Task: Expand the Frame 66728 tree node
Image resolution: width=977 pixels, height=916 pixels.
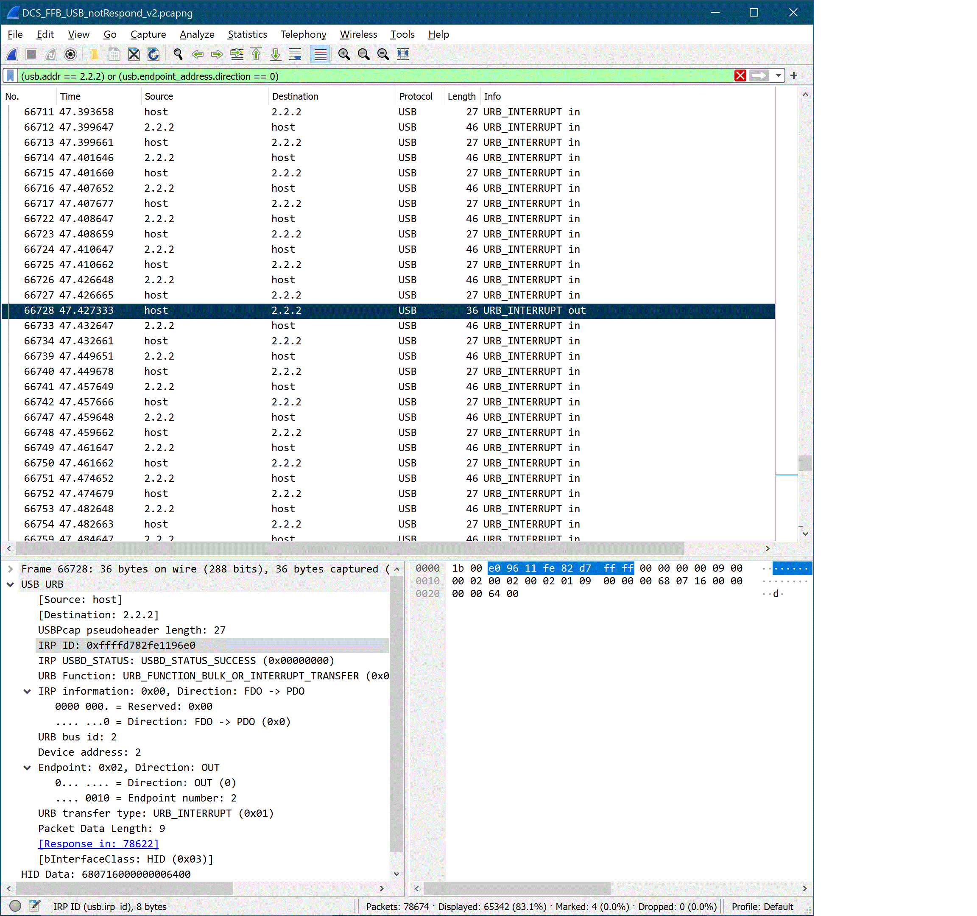Action: [x=10, y=569]
